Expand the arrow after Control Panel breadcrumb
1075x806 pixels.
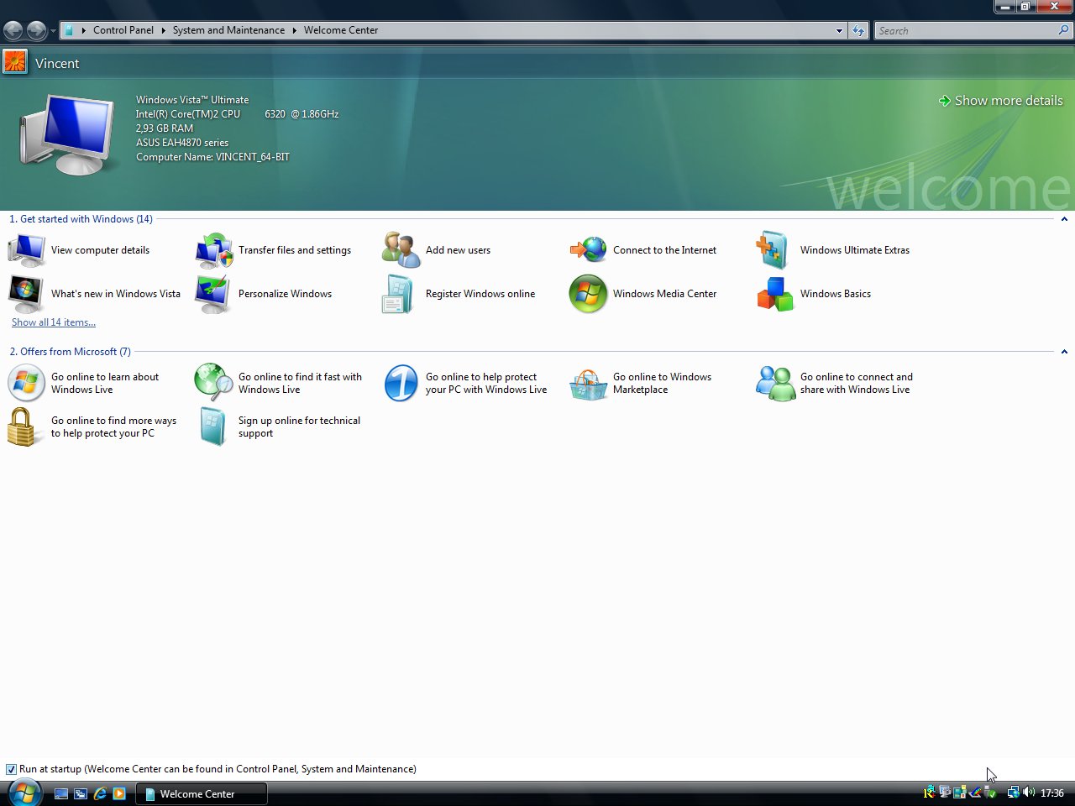[163, 30]
